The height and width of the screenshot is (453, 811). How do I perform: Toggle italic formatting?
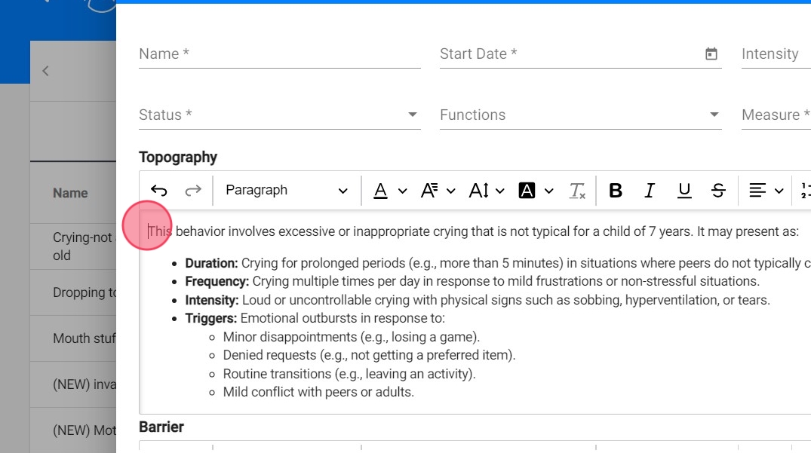[650, 191]
